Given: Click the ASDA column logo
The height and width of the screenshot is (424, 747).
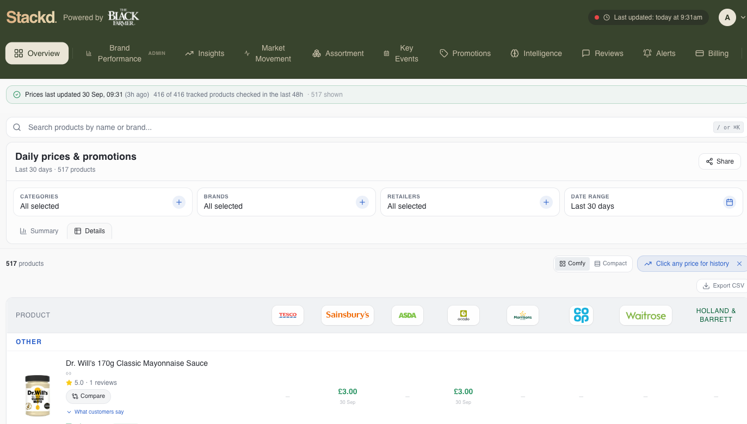Looking at the screenshot, I should [408, 315].
